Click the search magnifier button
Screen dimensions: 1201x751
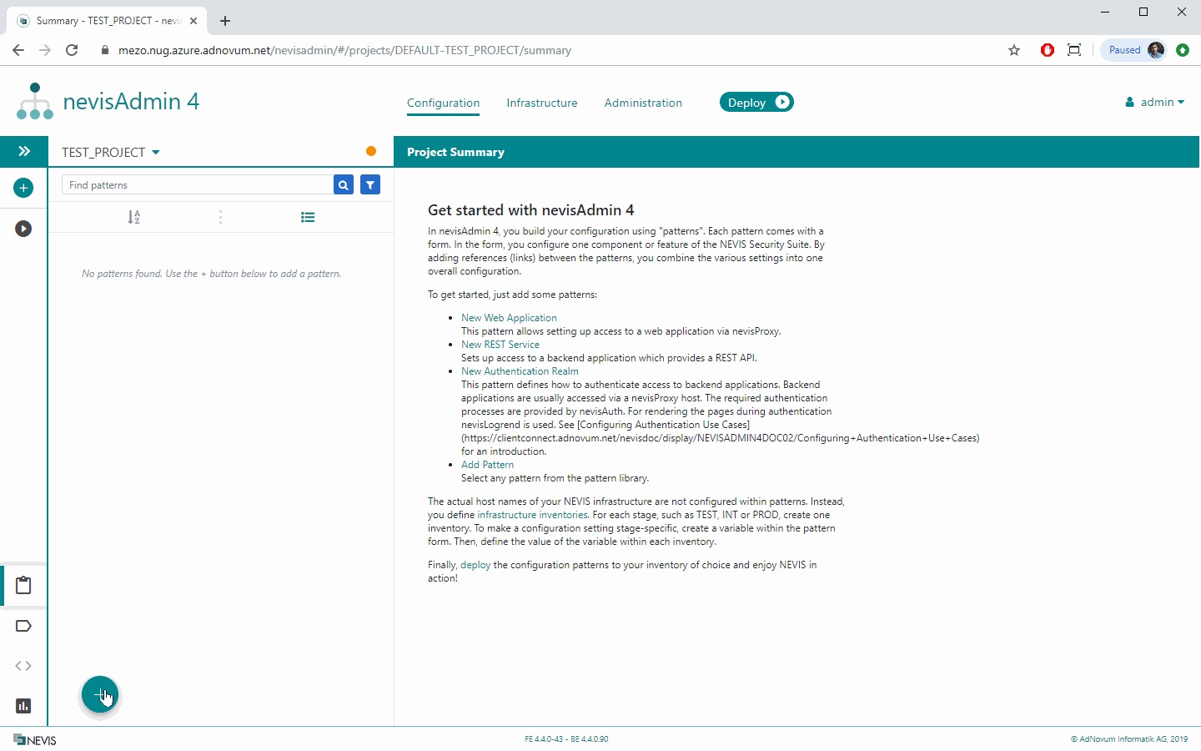[343, 185]
